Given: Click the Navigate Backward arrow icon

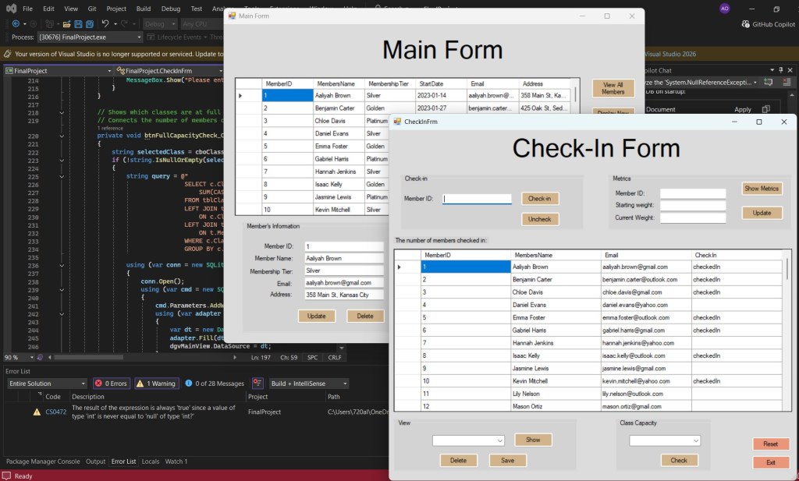Looking at the screenshot, I should [x=16, y=24].
